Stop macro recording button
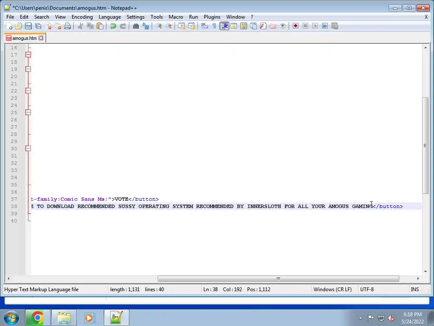The width and height of the screenshot is (434, 326). [305, 26]
